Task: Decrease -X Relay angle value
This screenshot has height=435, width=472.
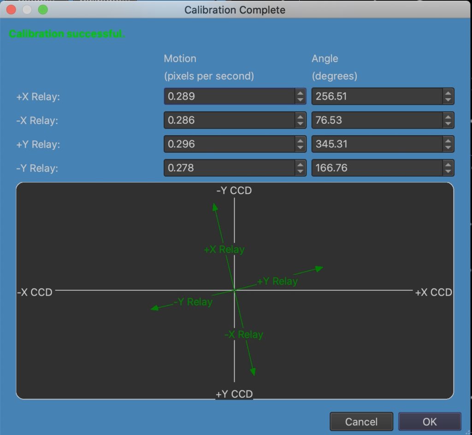Action: click(448, 124)
